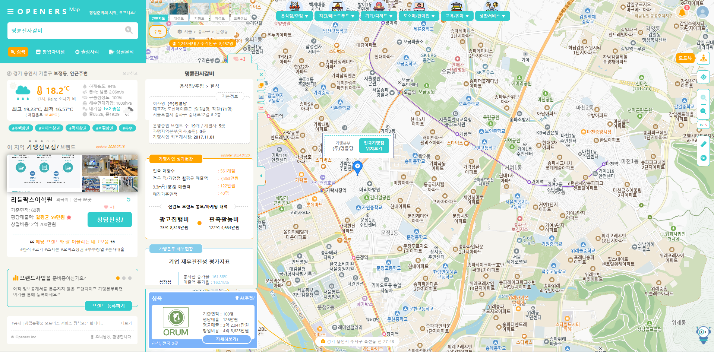Open line trend chart side tab icon

(x=261, y=108)
